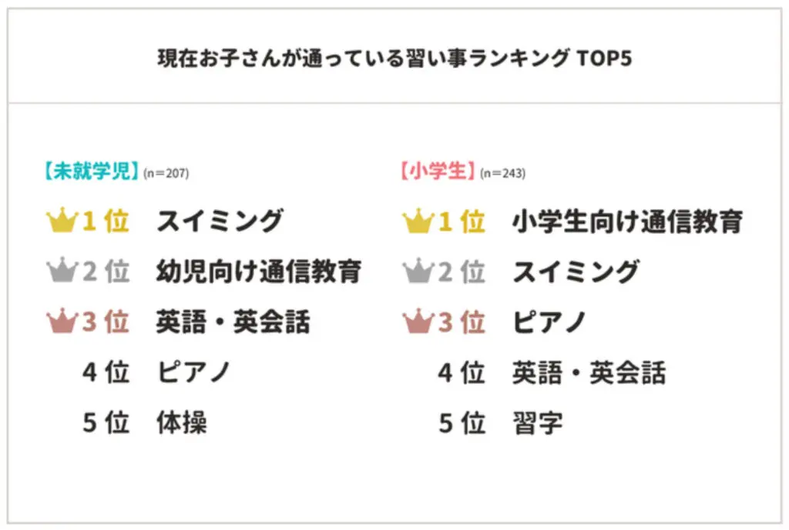Select the 【小学生】 heading label
Screen dimensions: 789x530
click(x=437, y=172)
